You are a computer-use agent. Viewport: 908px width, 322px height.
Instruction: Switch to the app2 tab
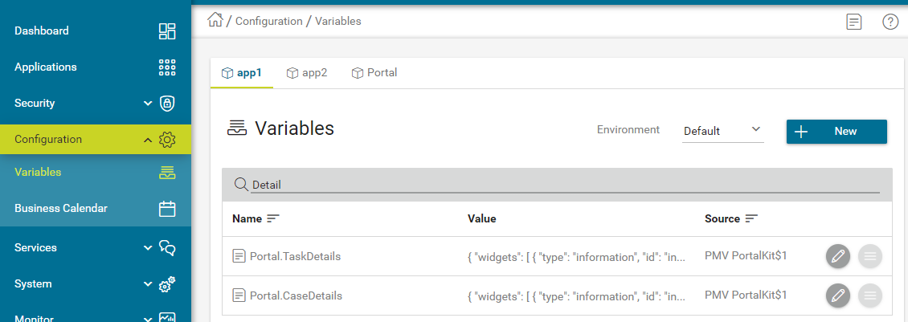pyautogui.click(x=307, y=72)
